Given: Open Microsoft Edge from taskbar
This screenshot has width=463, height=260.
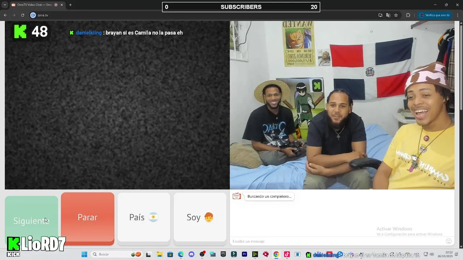Looking at the screenshot, I should pyautogui.click(x=181, y=254).
